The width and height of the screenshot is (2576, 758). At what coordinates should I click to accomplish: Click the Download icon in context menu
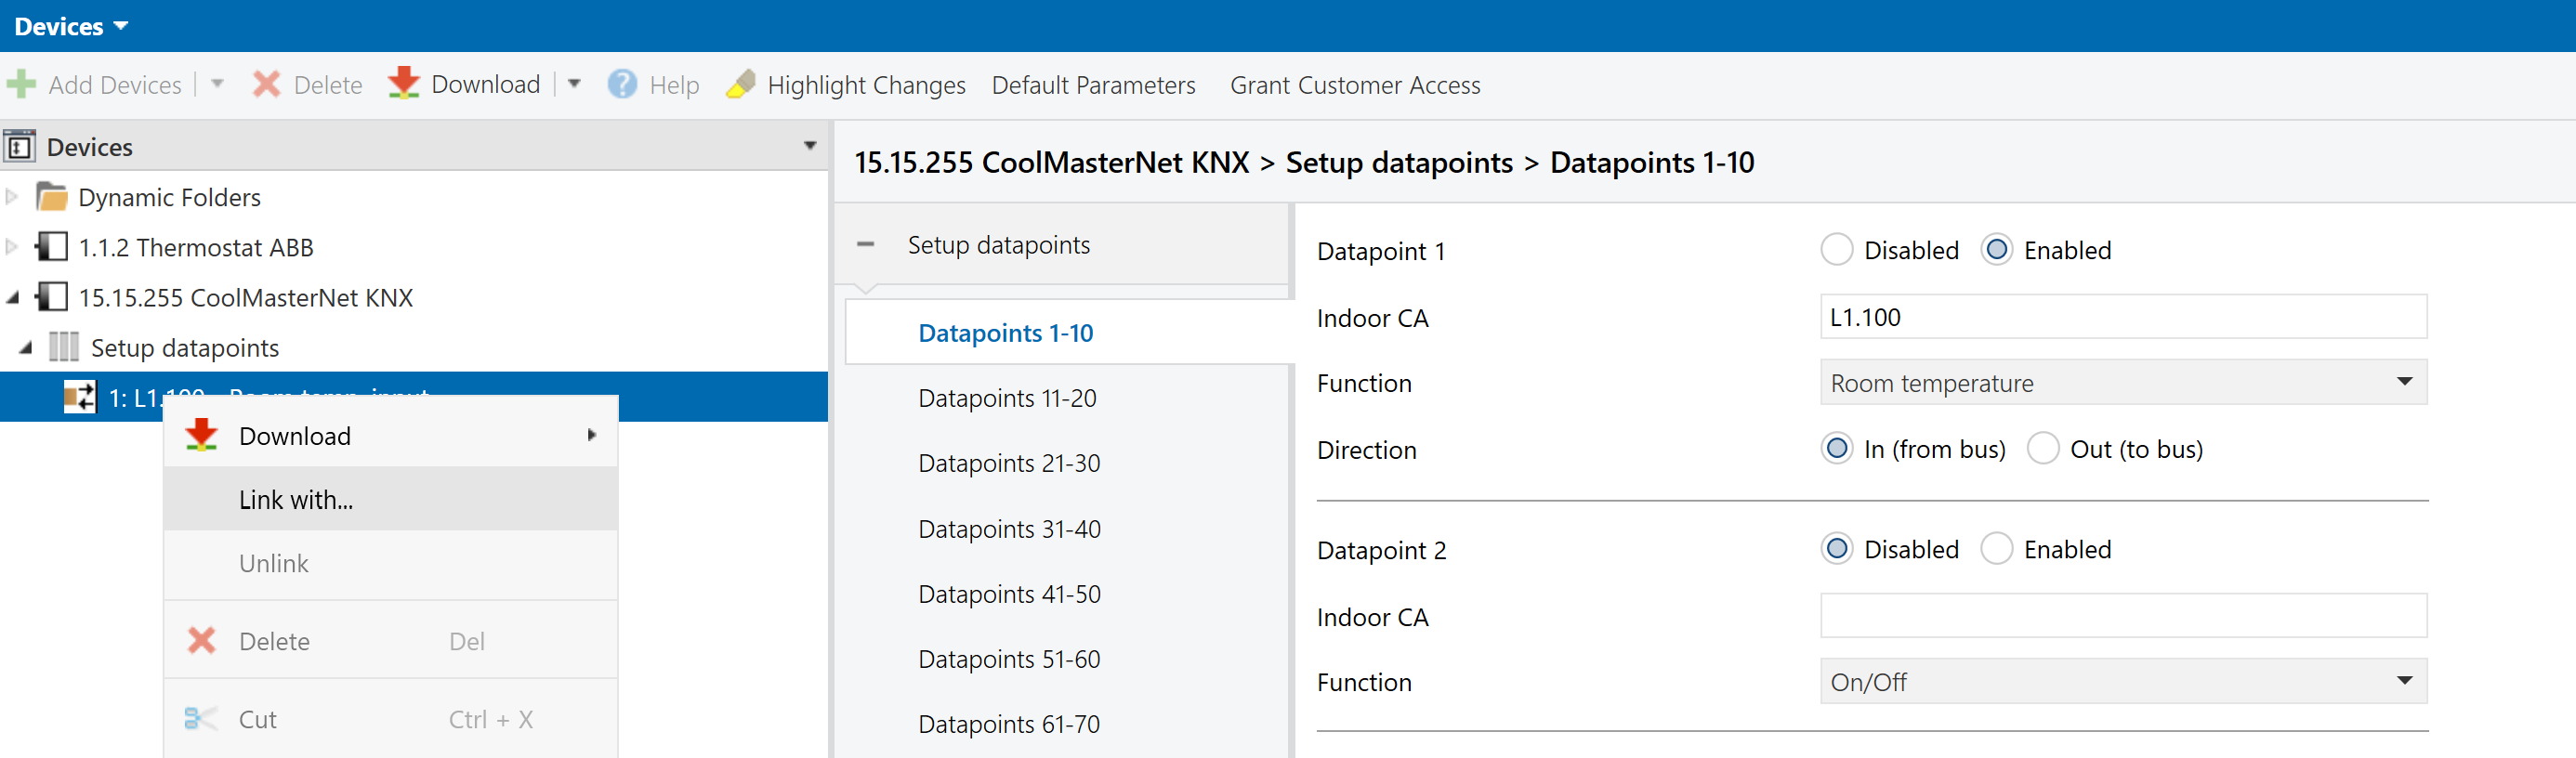pyautogui.click(x=201, y=435)
